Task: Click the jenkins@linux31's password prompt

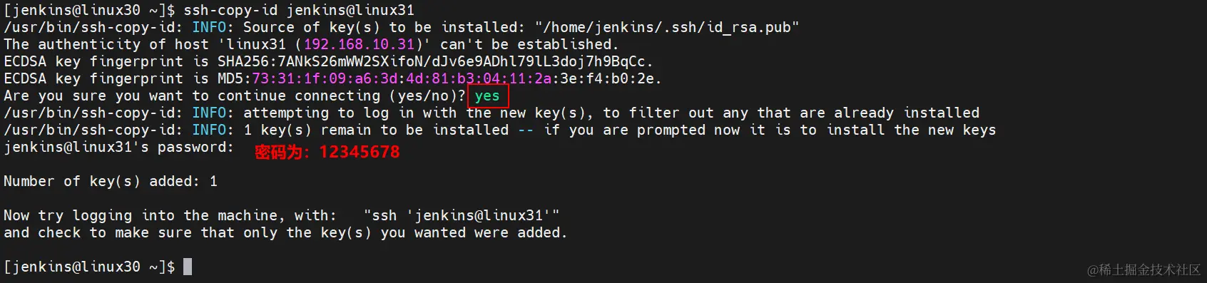Action: click(118, 148)
